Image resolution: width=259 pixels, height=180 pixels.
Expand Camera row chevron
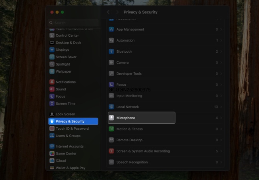[221, 63]
